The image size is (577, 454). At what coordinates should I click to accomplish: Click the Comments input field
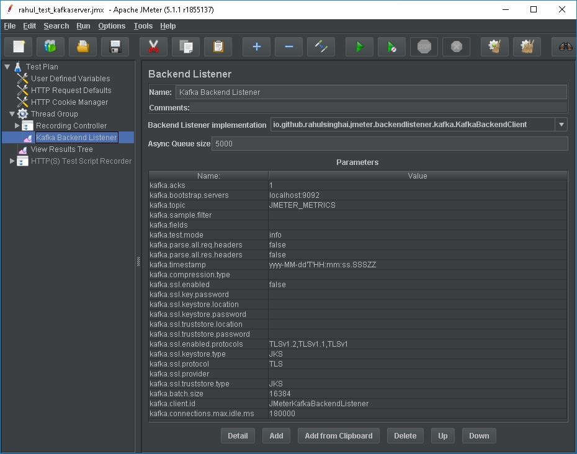pos(379,108)
